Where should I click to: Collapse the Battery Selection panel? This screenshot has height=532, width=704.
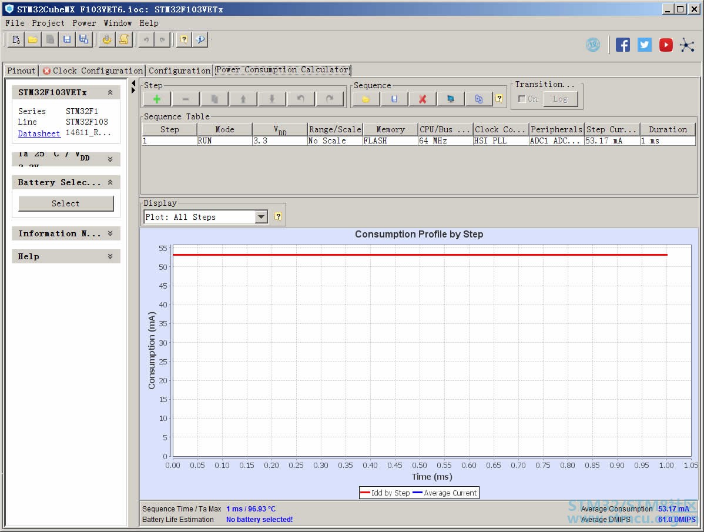pyautogui.click(x=110, y=182)
